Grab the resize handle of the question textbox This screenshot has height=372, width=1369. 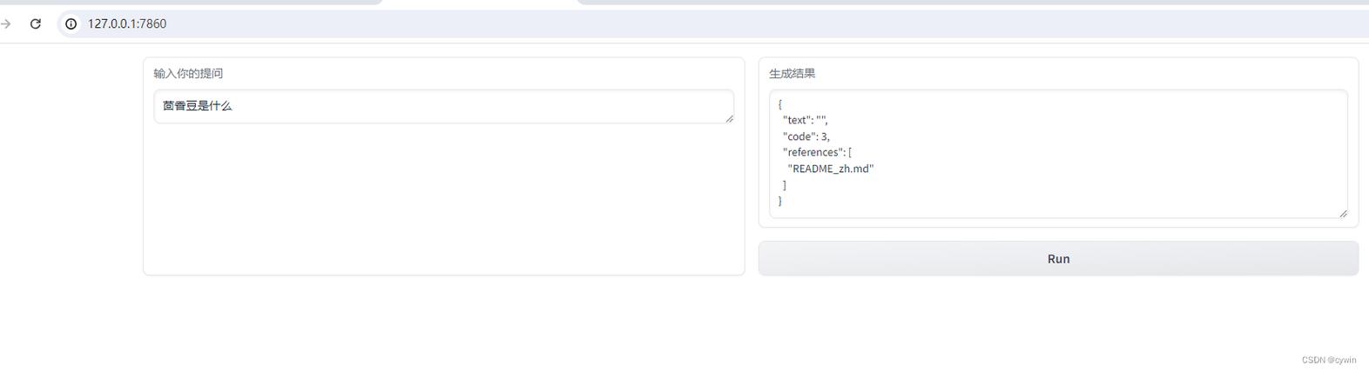coord(728,118)
